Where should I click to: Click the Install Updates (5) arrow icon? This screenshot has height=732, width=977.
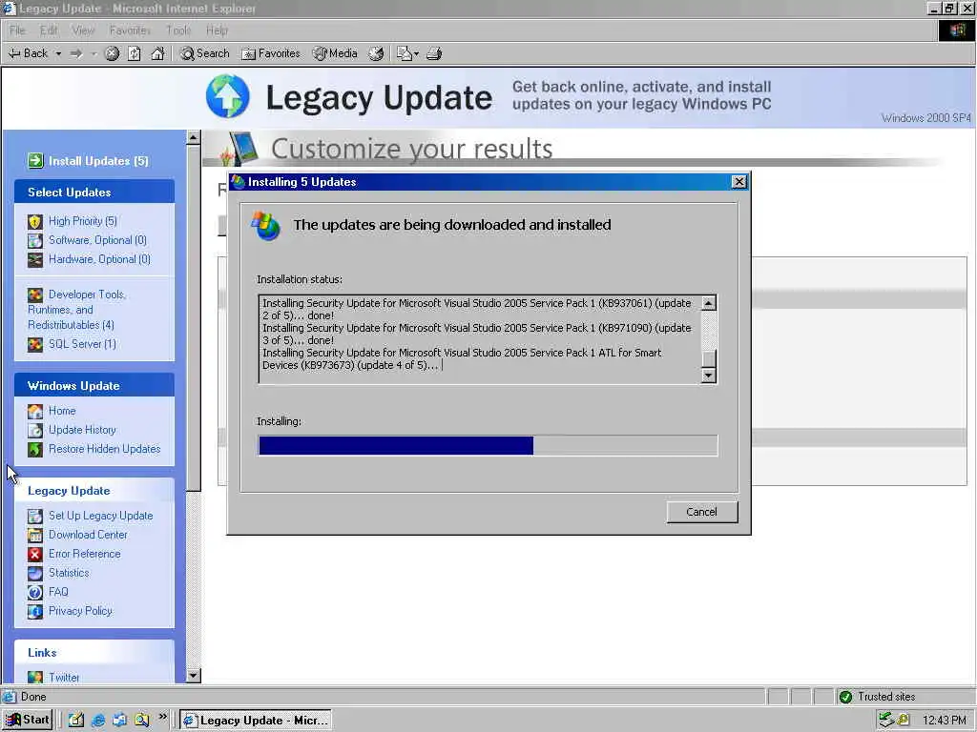coord(35,160)
